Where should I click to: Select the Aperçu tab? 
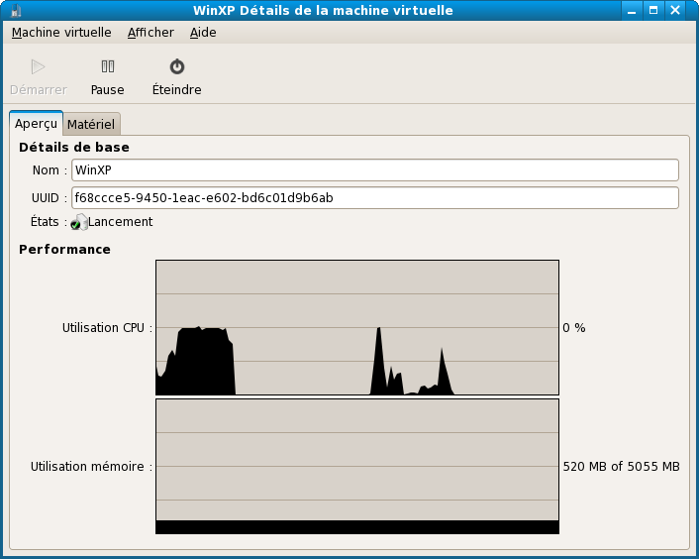(x=36, y=124)
